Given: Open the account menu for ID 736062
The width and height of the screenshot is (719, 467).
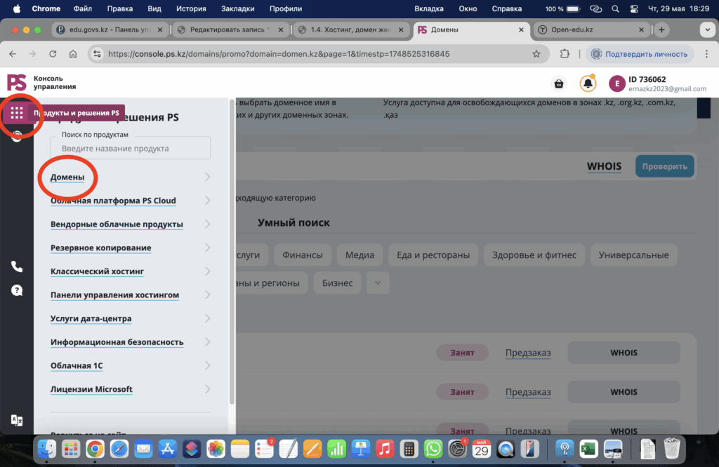Looking at the screenshot, I should [657, 83].
